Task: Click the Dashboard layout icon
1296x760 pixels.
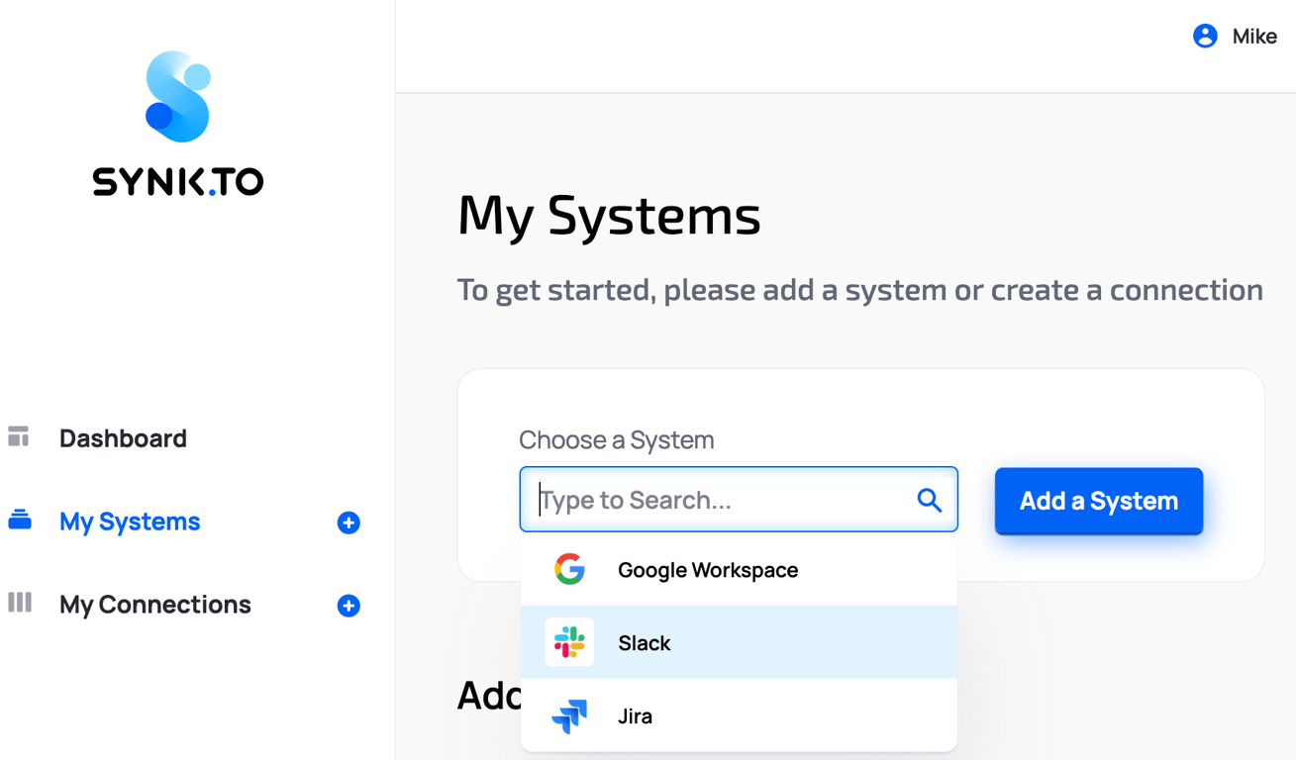Action: point(19,436)
